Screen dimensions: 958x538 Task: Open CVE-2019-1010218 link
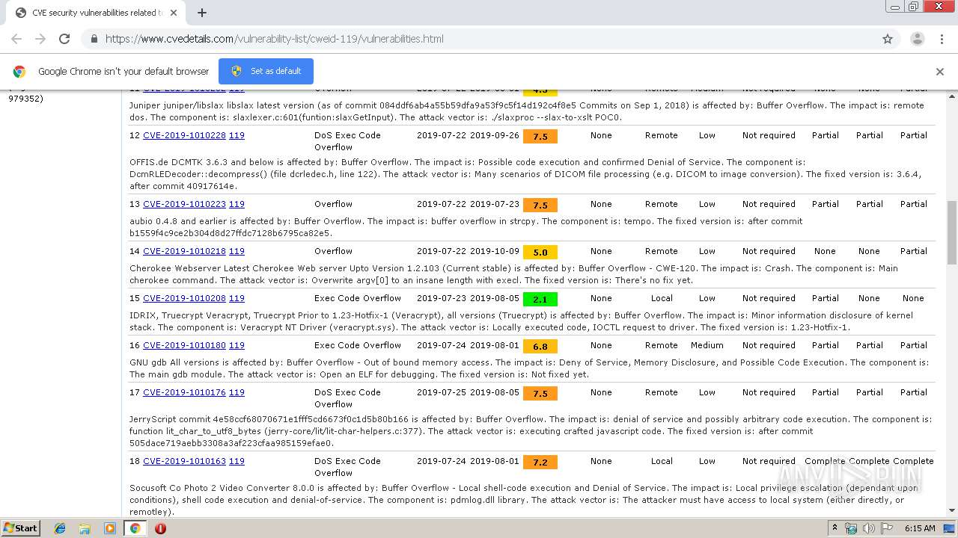[x=184, y=251]
